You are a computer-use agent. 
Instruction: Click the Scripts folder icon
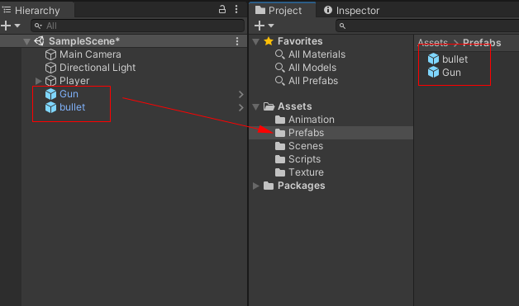[x=280, y=159]
